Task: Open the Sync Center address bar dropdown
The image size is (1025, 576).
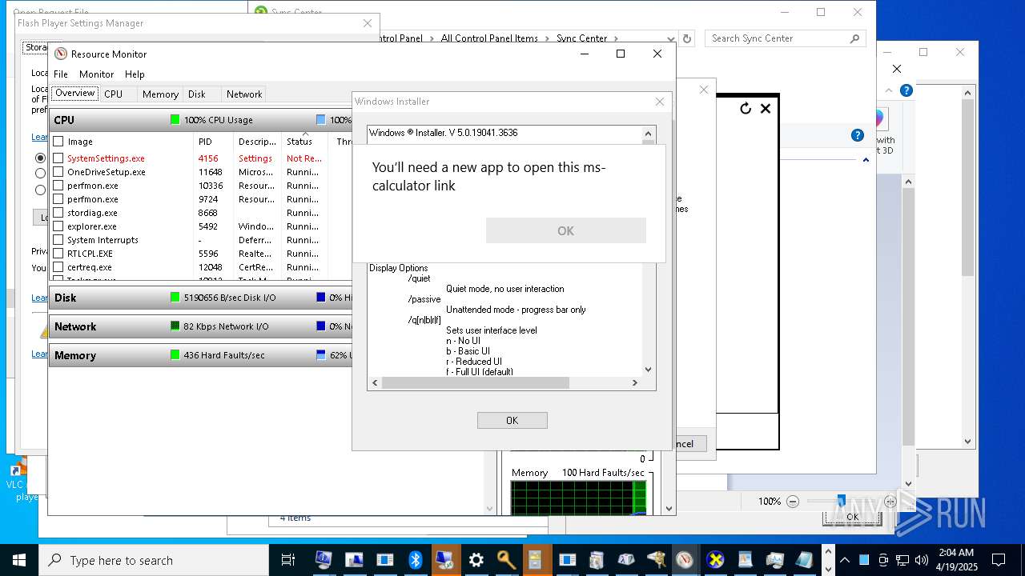Action: [x=671, y=38]
